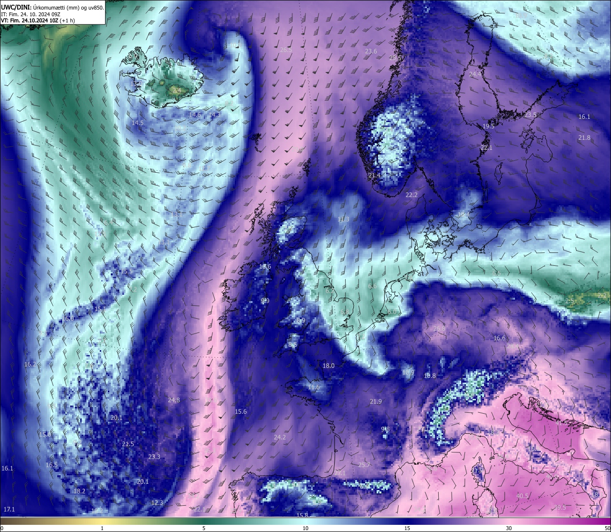Click the 17.1 value in bottom-left corner
The height and width of the screenshot is (532, 611).
(x=9, y=509)
